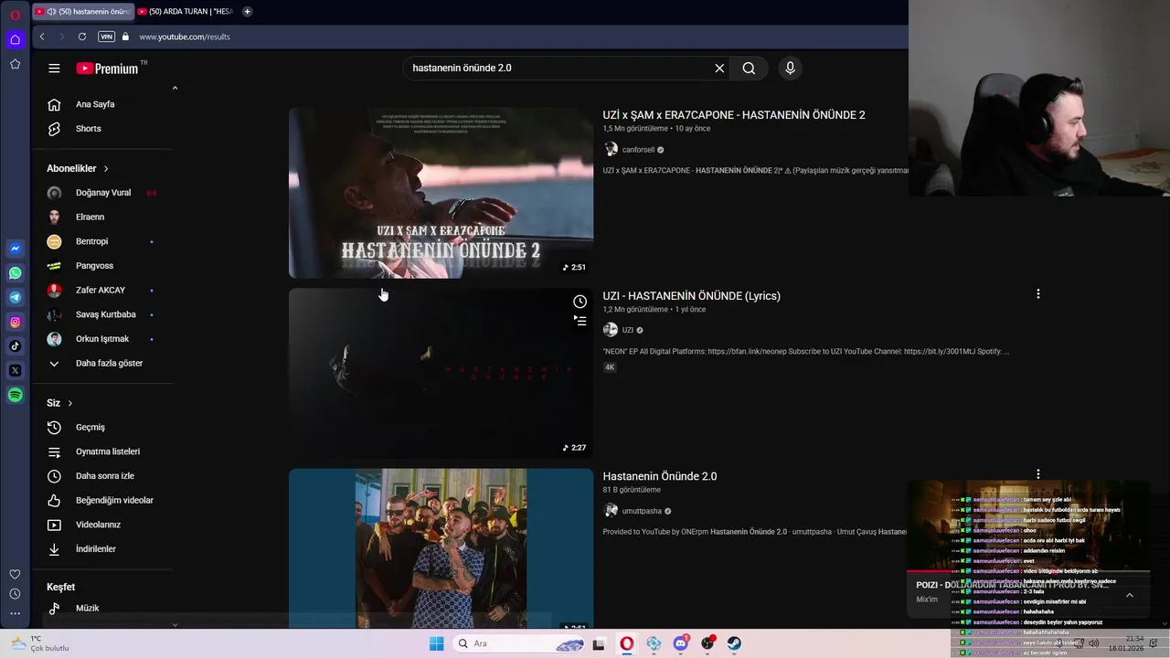The height and width of the screenshot is (658, 1170).
Task: Toggle the Opera VPN badge
Action: (x=106, y=37)
